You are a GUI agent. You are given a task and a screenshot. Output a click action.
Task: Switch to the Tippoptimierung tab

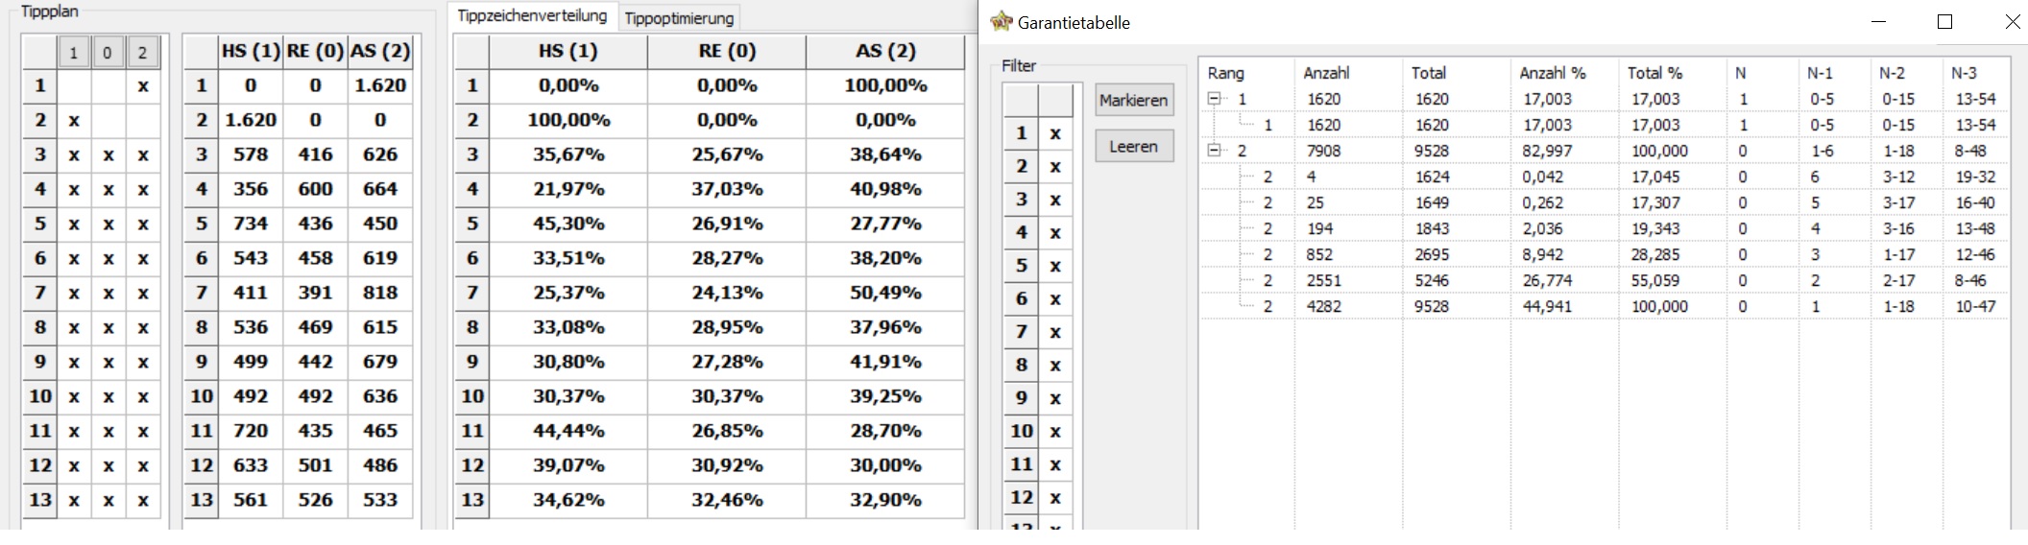coord(679,17)
